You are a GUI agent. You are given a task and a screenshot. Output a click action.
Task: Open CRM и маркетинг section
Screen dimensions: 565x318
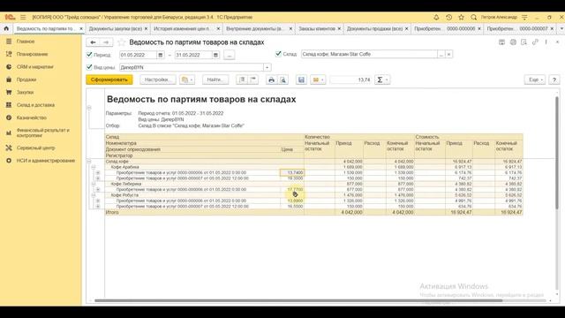pyautogui.click(x=35, y=67)
